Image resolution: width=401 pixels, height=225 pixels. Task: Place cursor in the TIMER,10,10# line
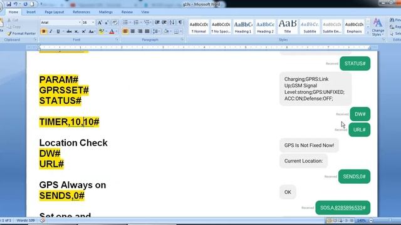click(x=69, y=122)
